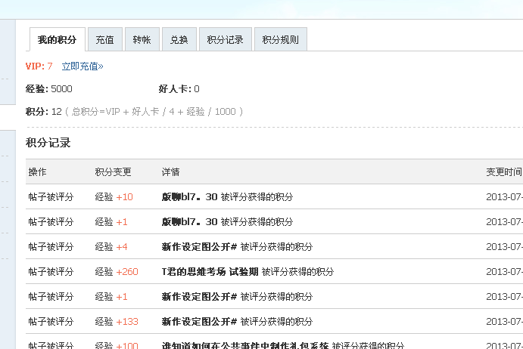Open the 我的积分 tab
This screenshot has height=349, width=523.
point(58,39)
